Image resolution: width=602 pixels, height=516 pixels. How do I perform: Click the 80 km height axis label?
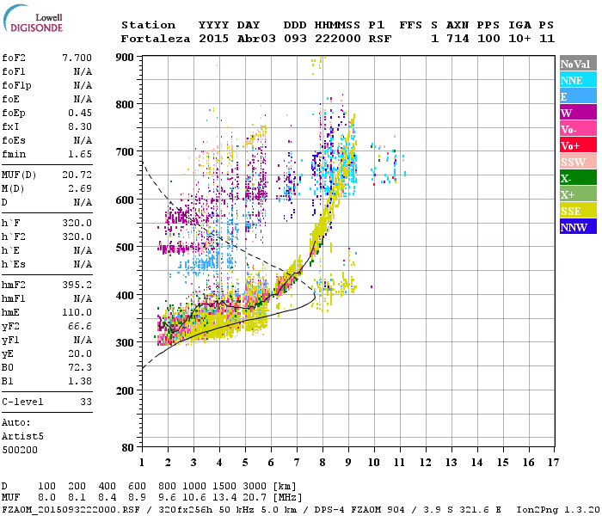pos(128,448)
